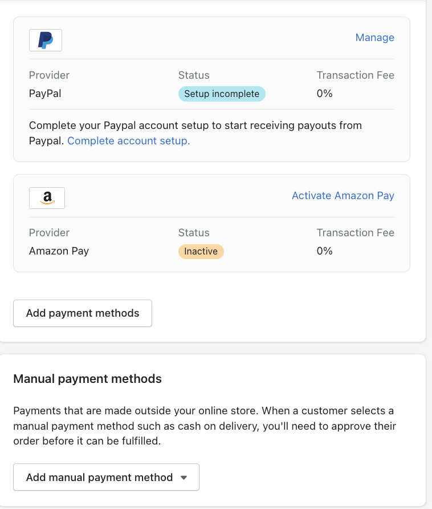Click the Status label in PayPal card

pyautogui.click(x=194, y=75)
